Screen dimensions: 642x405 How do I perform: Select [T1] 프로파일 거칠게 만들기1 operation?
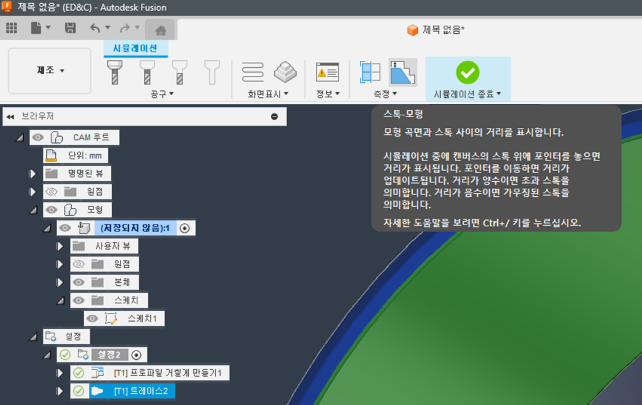(x=167, y=373)
